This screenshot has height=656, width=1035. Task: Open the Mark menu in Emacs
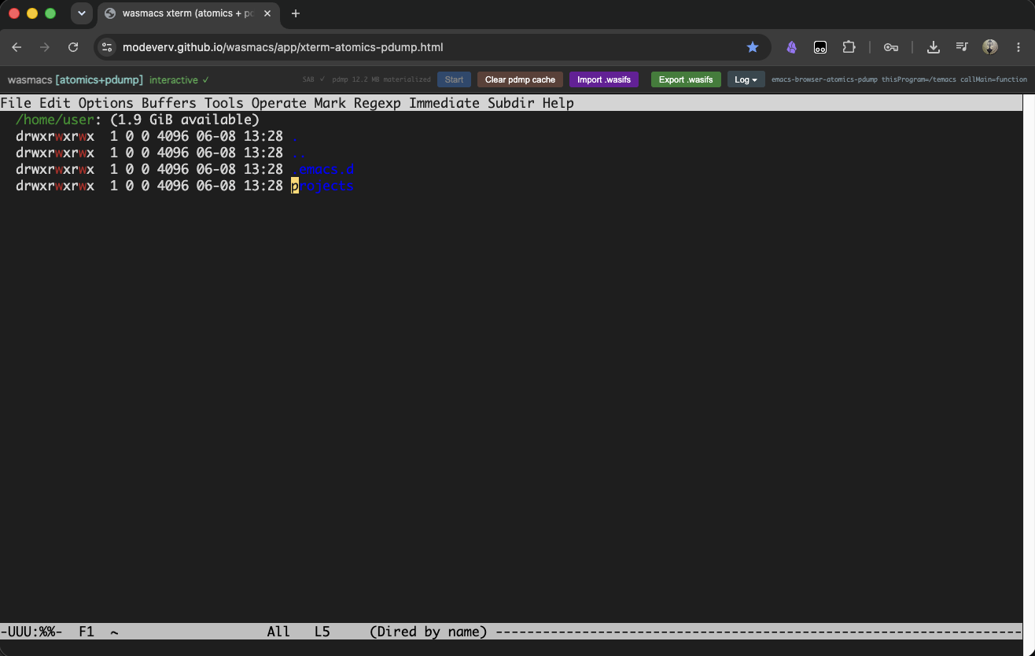coord(330,103)
